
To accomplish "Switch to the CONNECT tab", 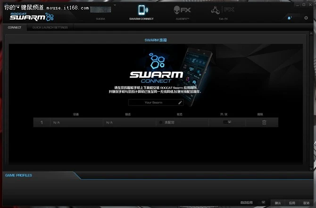I will (15, 28).
